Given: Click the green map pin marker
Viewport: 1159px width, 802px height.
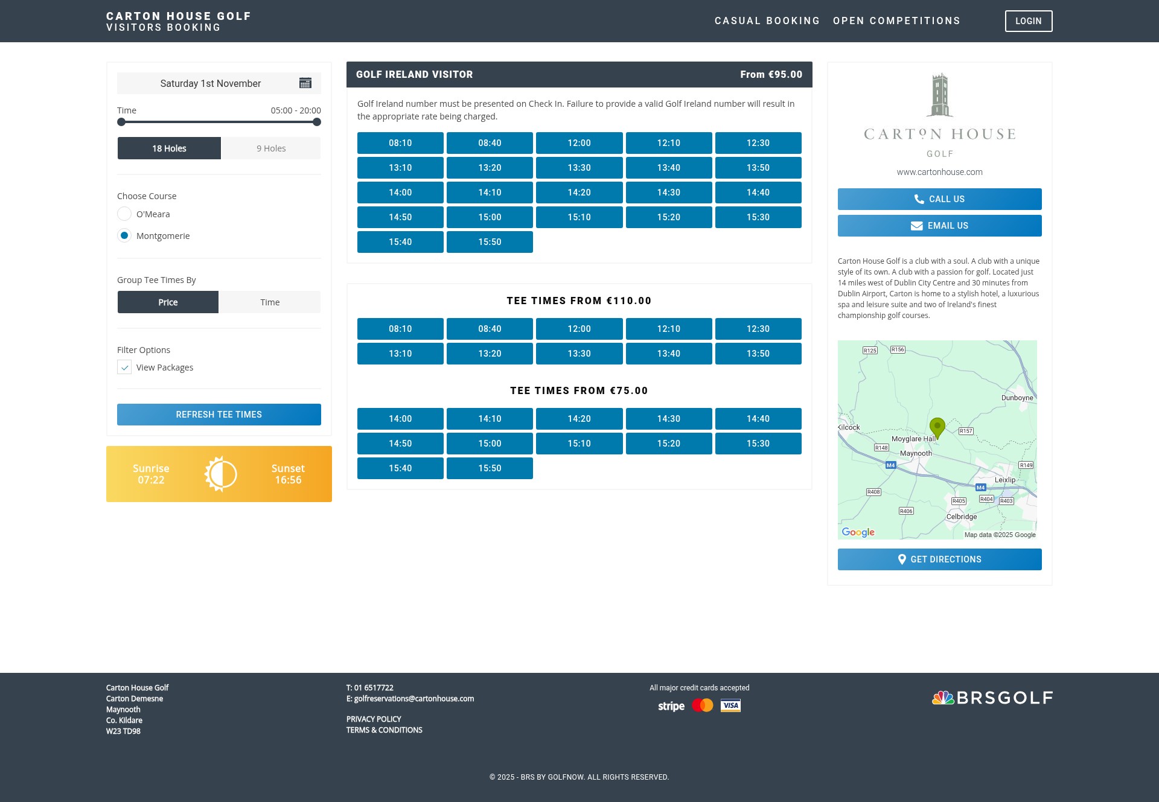Looking at the screenshot, I should [x=937, y=428].
